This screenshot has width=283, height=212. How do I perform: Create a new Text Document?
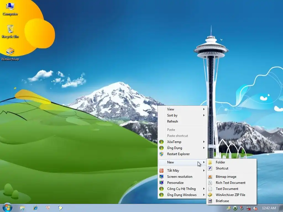tap(231, 189)
